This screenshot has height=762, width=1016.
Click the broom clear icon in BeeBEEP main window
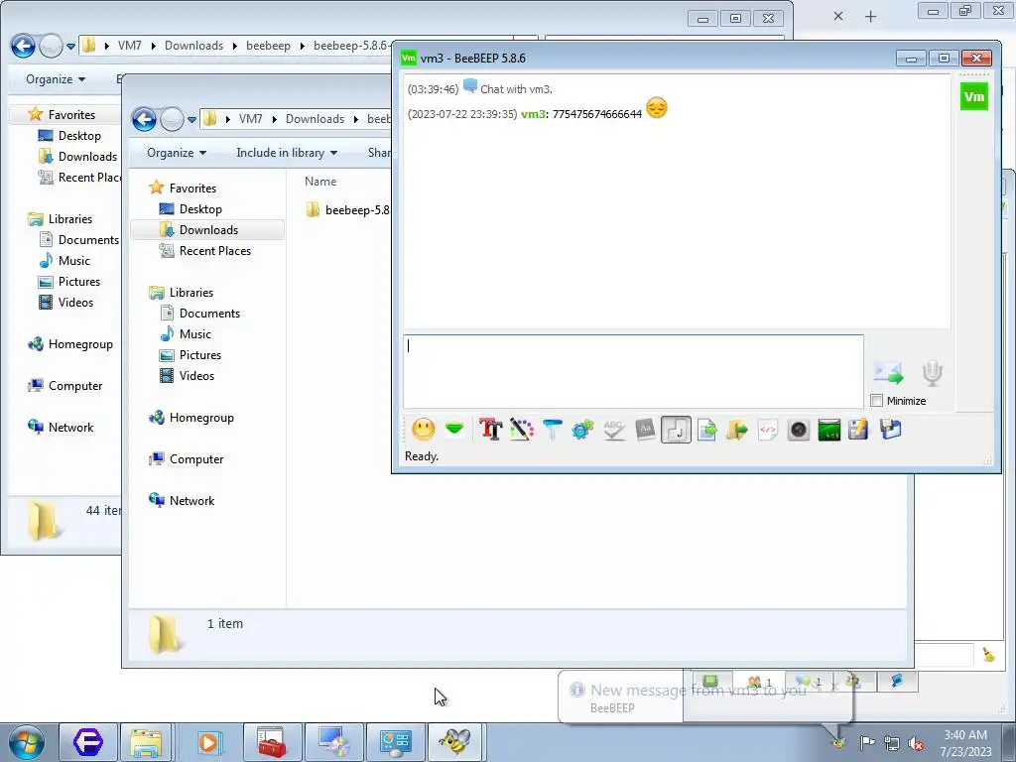coord(988,655)
